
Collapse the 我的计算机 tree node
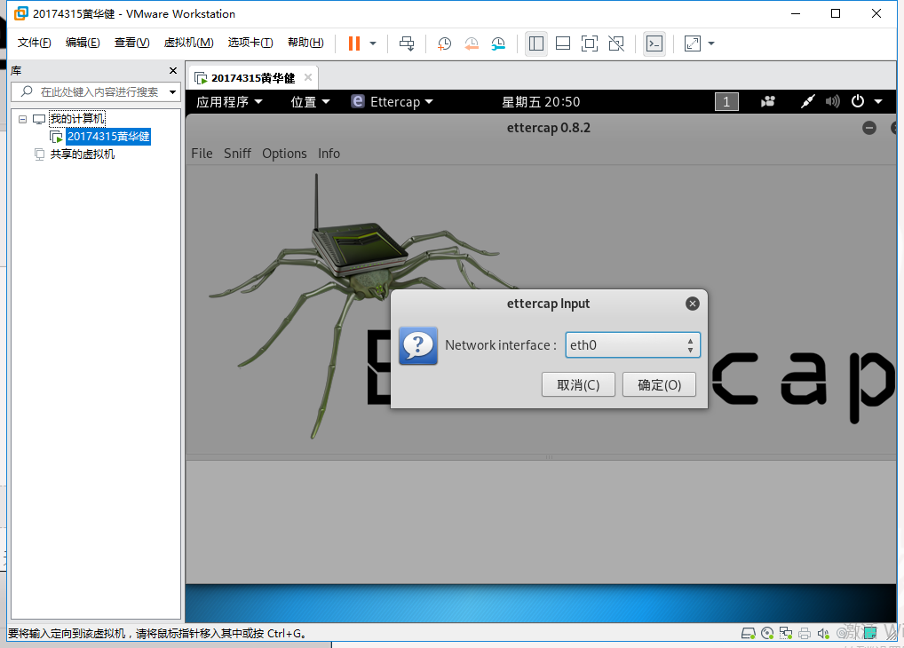[22, 119]
